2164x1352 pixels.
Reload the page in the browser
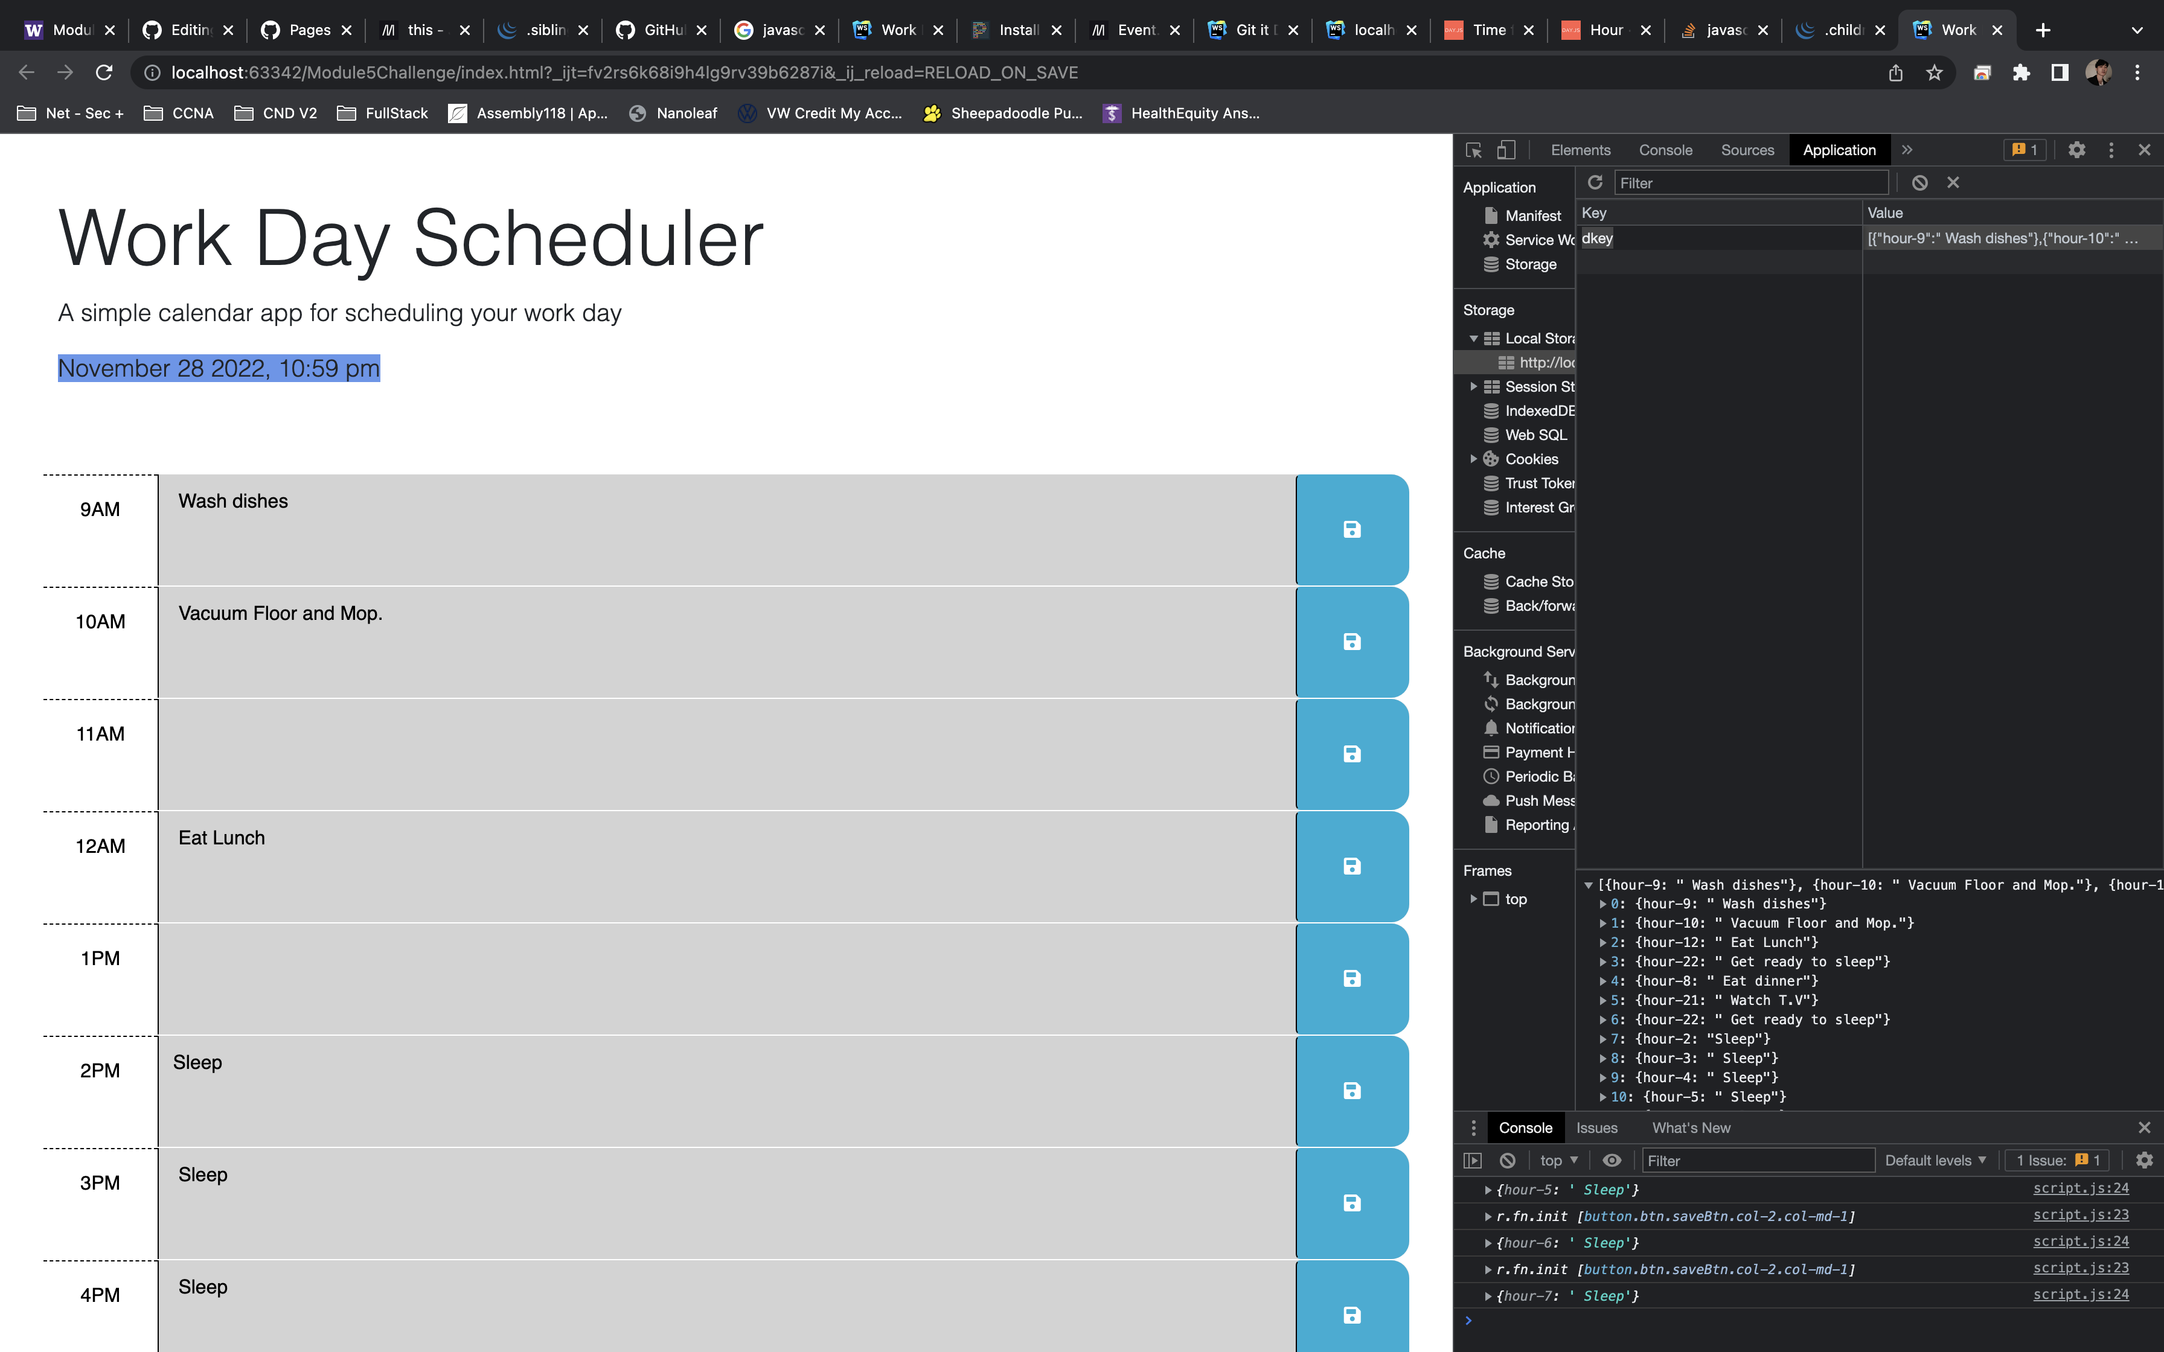point(104,72)
